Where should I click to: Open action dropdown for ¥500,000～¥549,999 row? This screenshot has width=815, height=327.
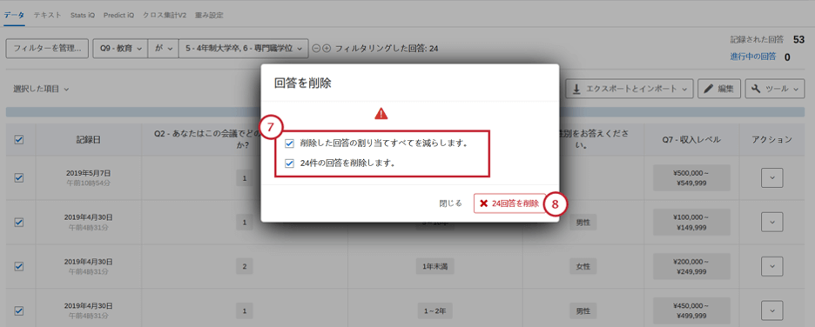[x=771, y=178]
